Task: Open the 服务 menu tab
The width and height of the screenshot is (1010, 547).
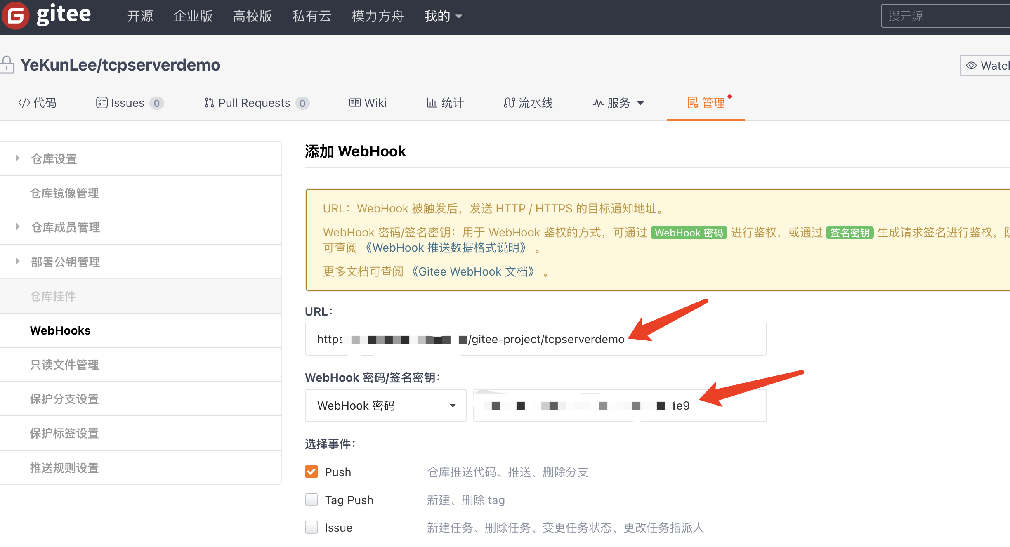Action: click(618, 103)
